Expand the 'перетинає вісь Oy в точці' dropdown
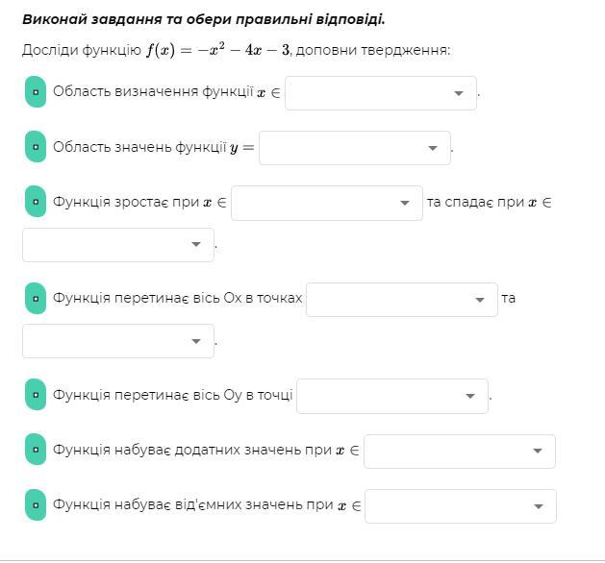The image size is (605, 563). pos(391,396)
